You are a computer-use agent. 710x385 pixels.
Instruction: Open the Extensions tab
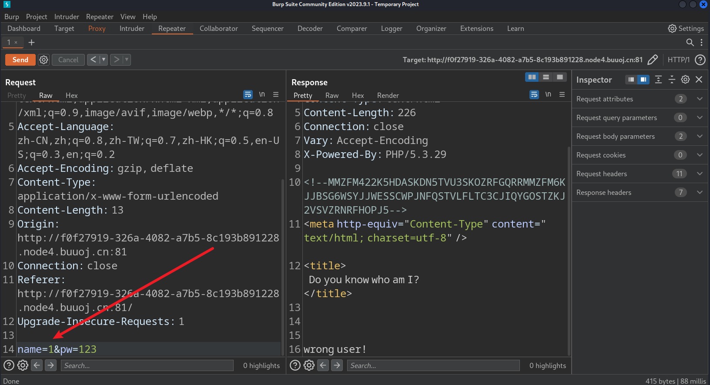(477, 28)
